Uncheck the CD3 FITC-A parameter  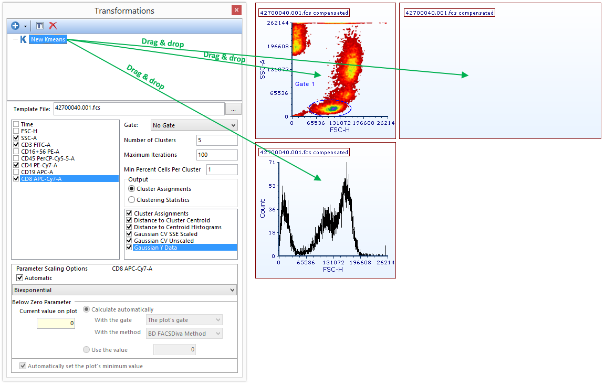[x=16, y=145]
